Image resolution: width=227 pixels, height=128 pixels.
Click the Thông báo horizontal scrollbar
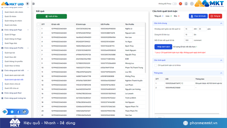[187, 114]
